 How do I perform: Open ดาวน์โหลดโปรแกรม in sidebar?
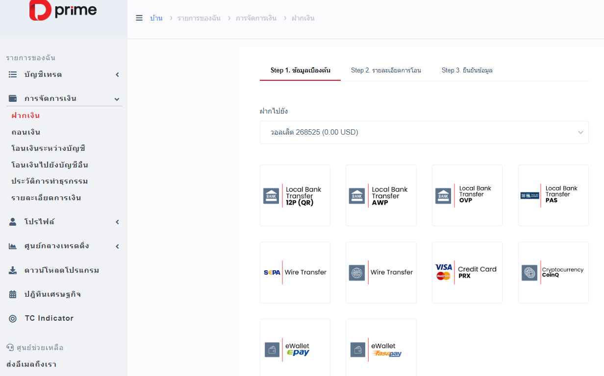pyautogui.click(x=62, y=270)
